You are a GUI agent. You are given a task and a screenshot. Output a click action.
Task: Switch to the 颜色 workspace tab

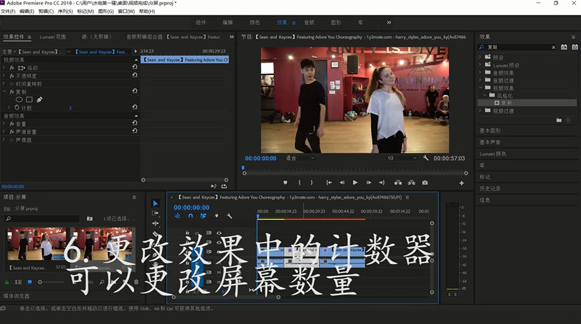tap(254, 23)
